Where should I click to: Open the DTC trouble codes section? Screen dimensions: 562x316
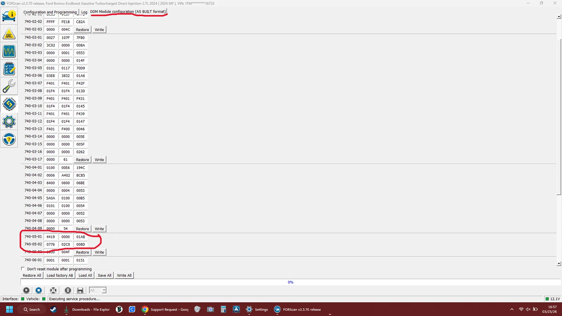coord(9,34)
